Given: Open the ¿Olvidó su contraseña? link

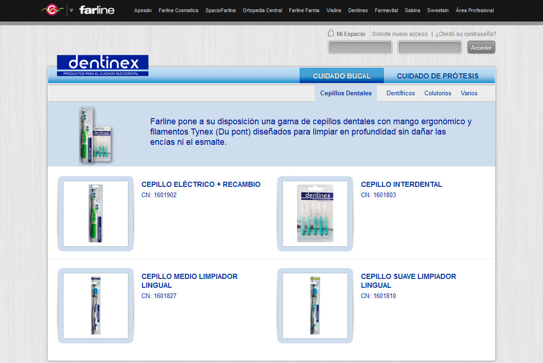Looking at the screenshot, I should point(469,34).
